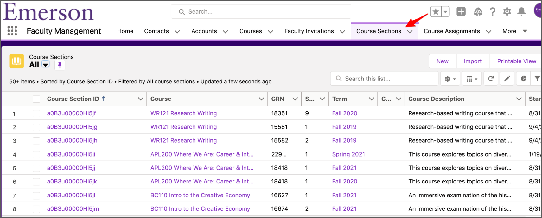Viewport: 542px width, 218px height.
Task: Switch to the Faculty Invitations tab
Action: (x=309, y=31)
